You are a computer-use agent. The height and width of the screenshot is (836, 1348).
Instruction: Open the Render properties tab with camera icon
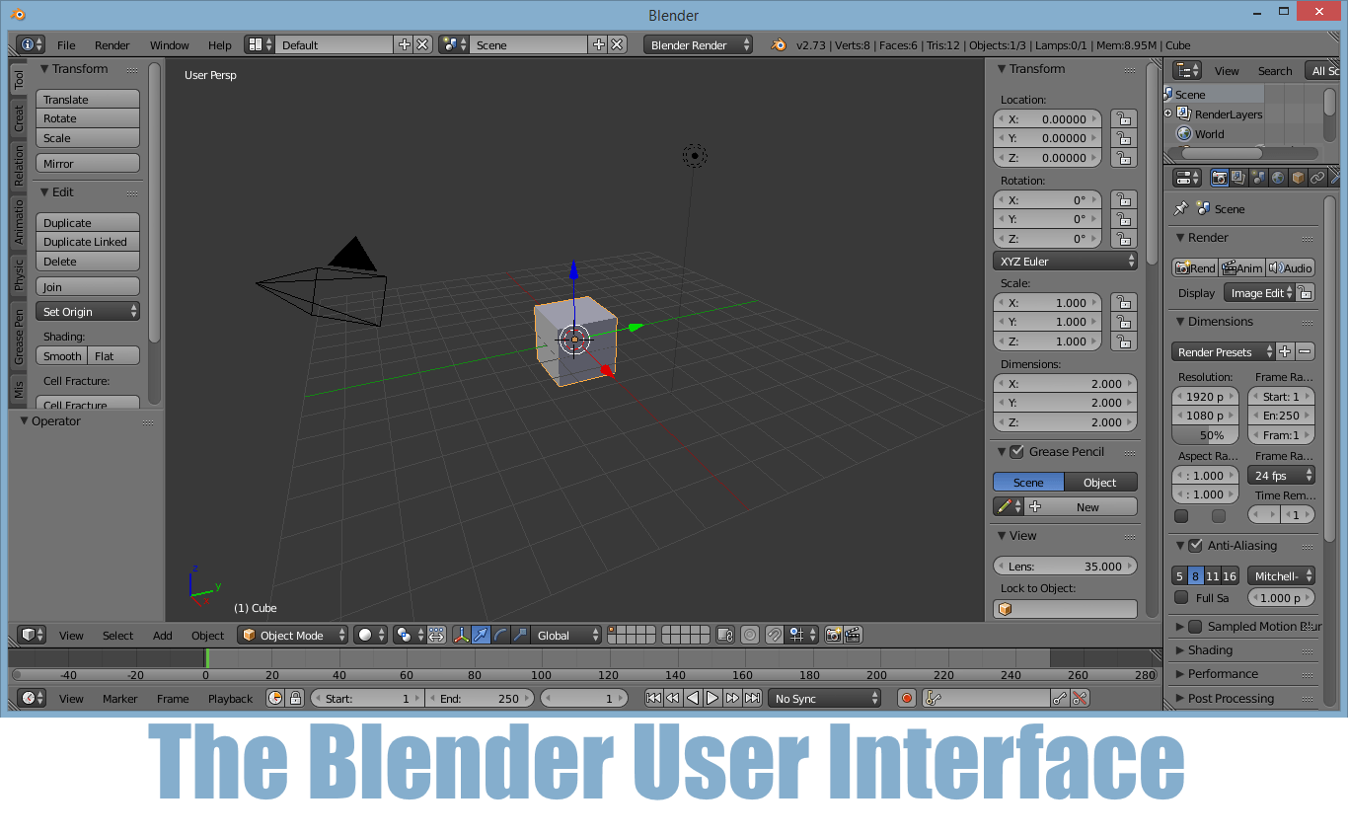1220,178
